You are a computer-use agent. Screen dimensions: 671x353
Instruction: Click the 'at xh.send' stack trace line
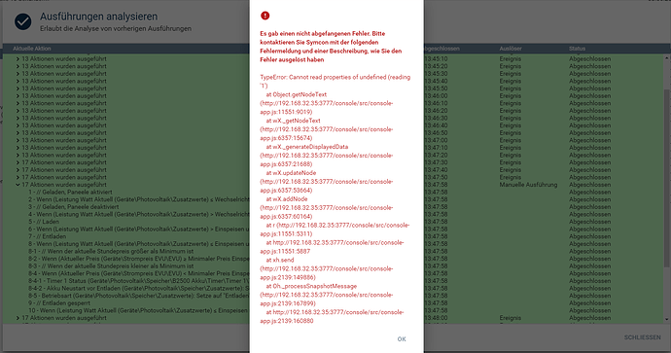point(280,261)
